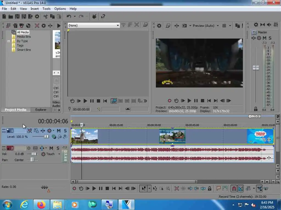Adjust video track Level slider

pos(46,137)
